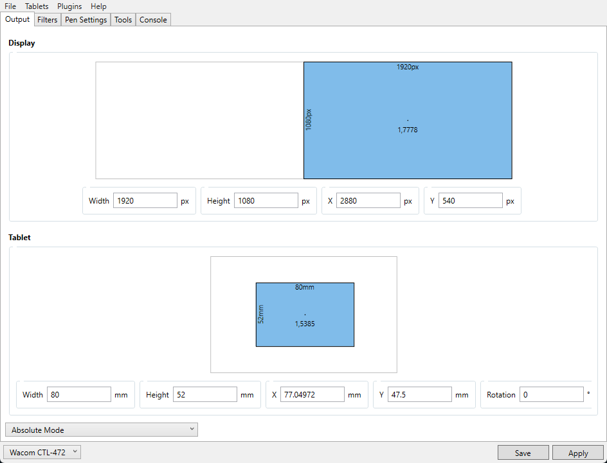
Task: Switch to the Filters tab
Action: 48,20
